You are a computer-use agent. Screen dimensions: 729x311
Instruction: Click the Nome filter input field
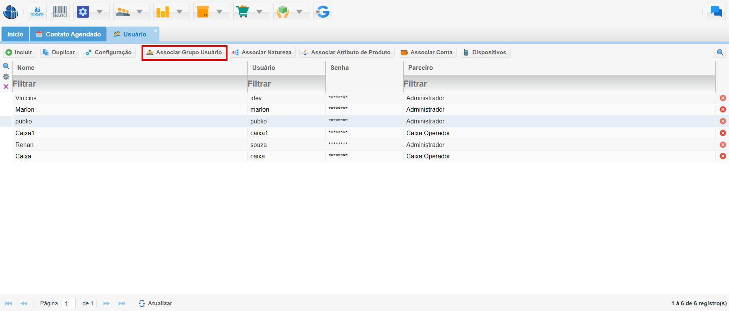click(x=129, y=84)
